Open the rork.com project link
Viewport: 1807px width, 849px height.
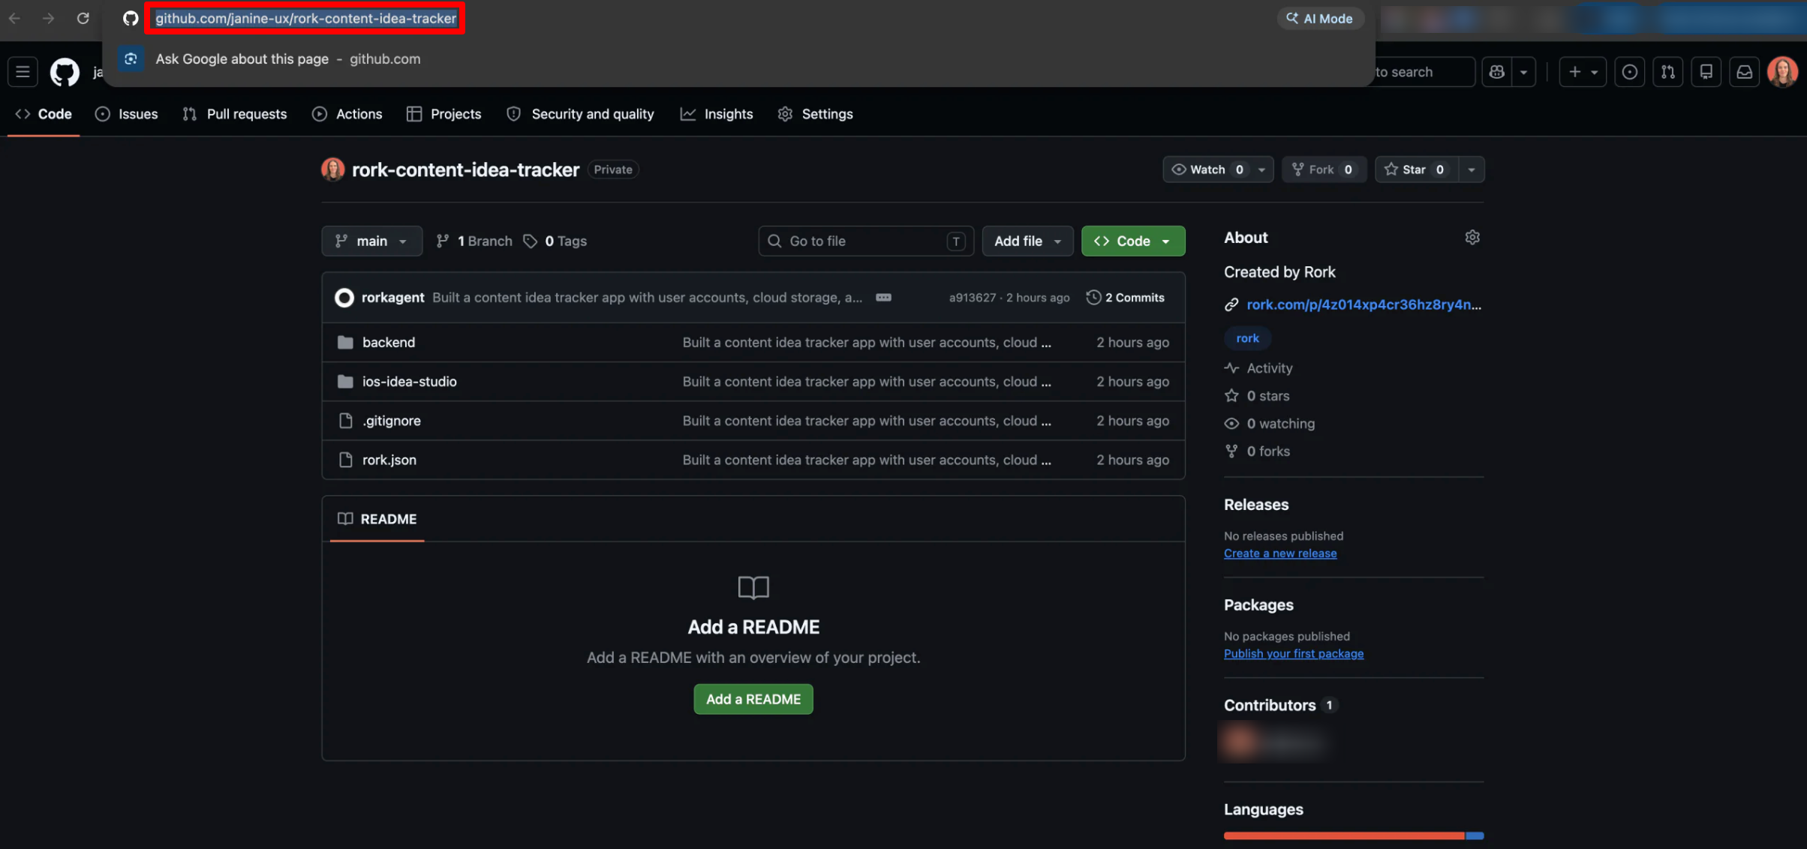1364,304
